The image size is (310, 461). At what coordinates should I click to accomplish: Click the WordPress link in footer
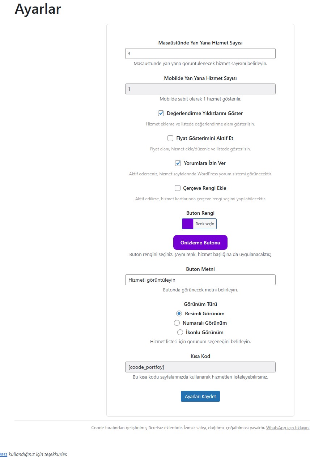coord(3,454)
